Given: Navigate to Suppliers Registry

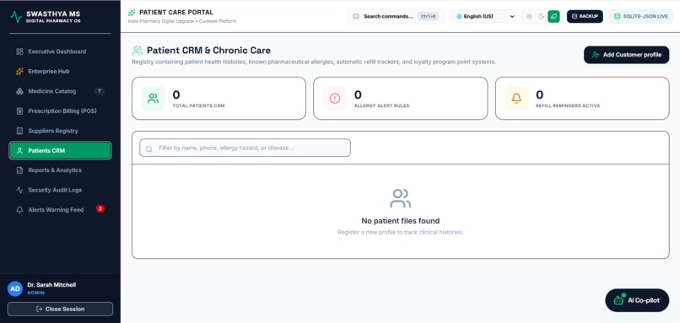Looking at the screenshot, I should click(x=60, y=131).
